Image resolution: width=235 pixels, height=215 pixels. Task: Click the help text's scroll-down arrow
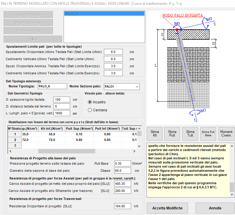[x=232, y=195]
